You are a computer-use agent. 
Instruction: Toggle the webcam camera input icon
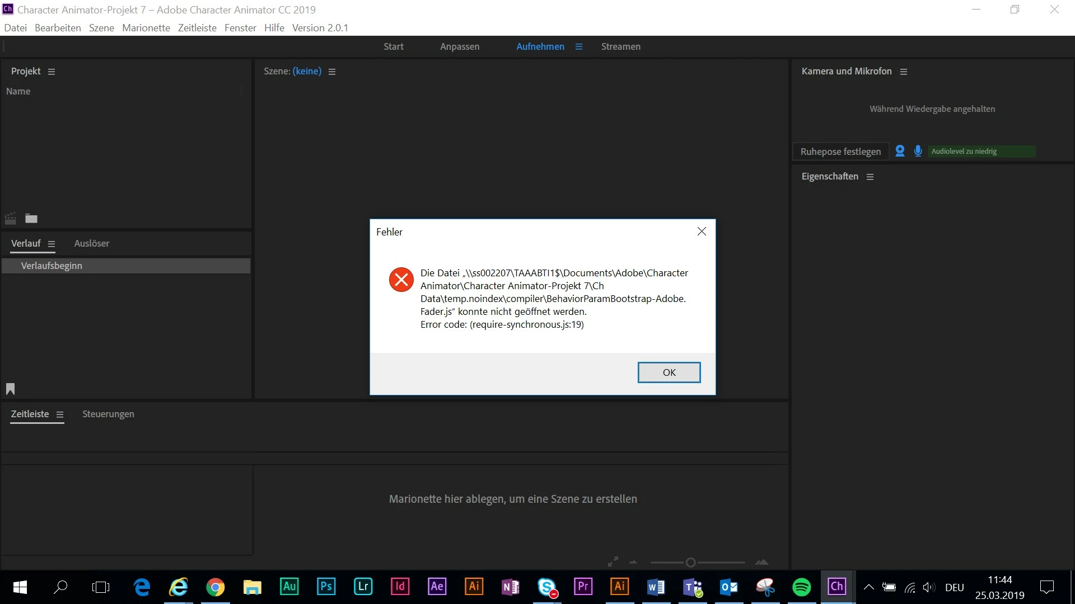coord(900,151)
